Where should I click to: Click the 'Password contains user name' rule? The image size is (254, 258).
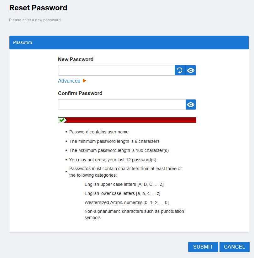99,132
